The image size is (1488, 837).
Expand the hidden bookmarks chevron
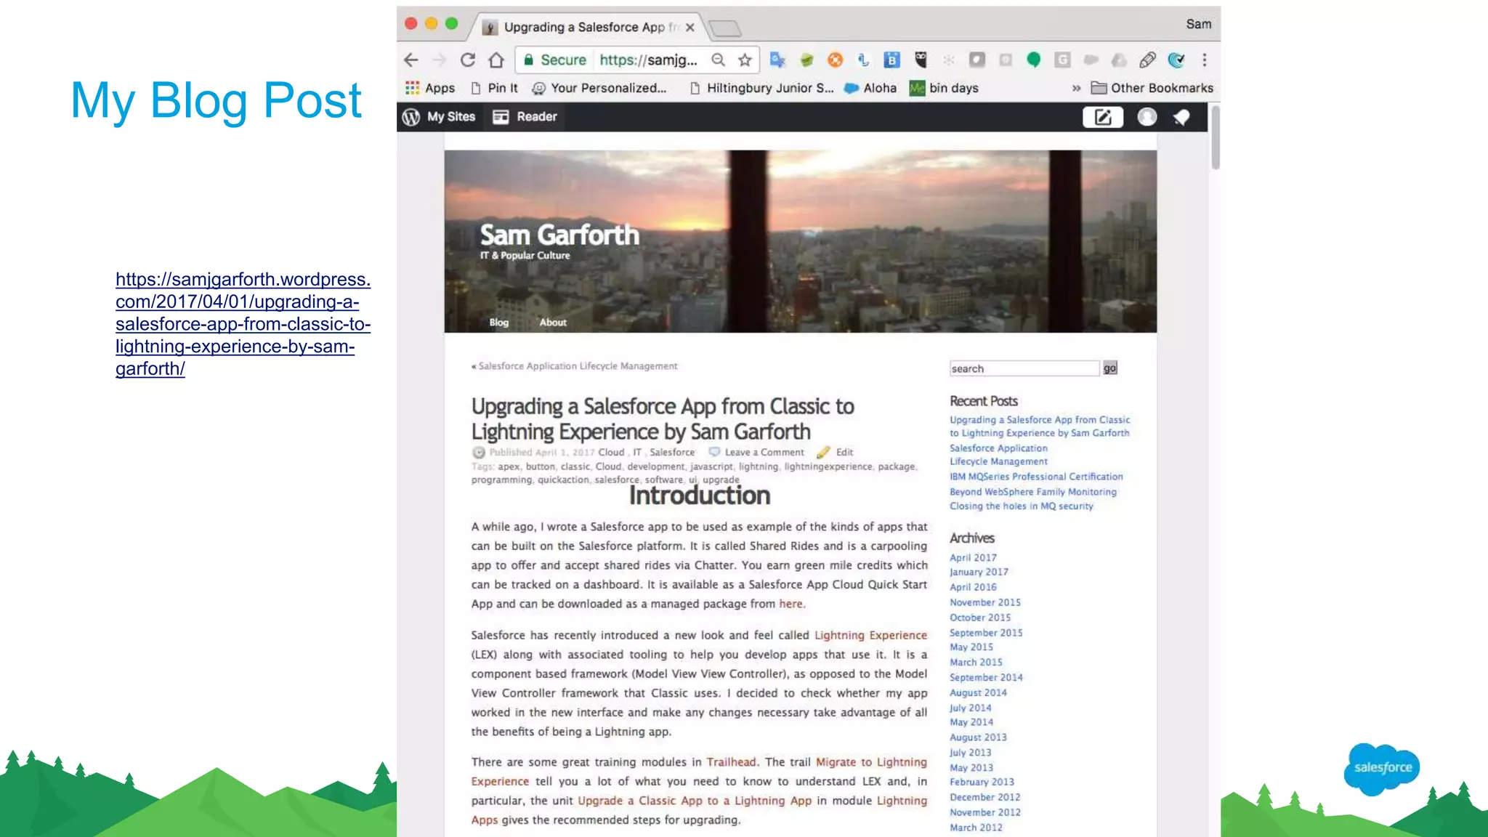pyautogui.click(x=1076, y=89)
